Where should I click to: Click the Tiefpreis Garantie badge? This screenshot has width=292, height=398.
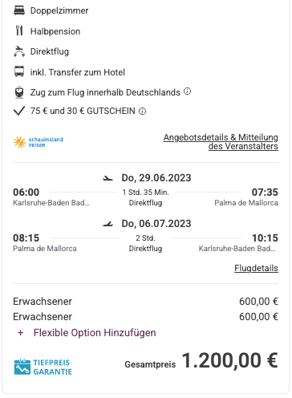pyautogui.click(x=43, y=367)
